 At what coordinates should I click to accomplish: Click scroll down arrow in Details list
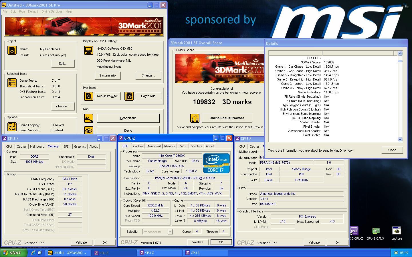[400, 139]
